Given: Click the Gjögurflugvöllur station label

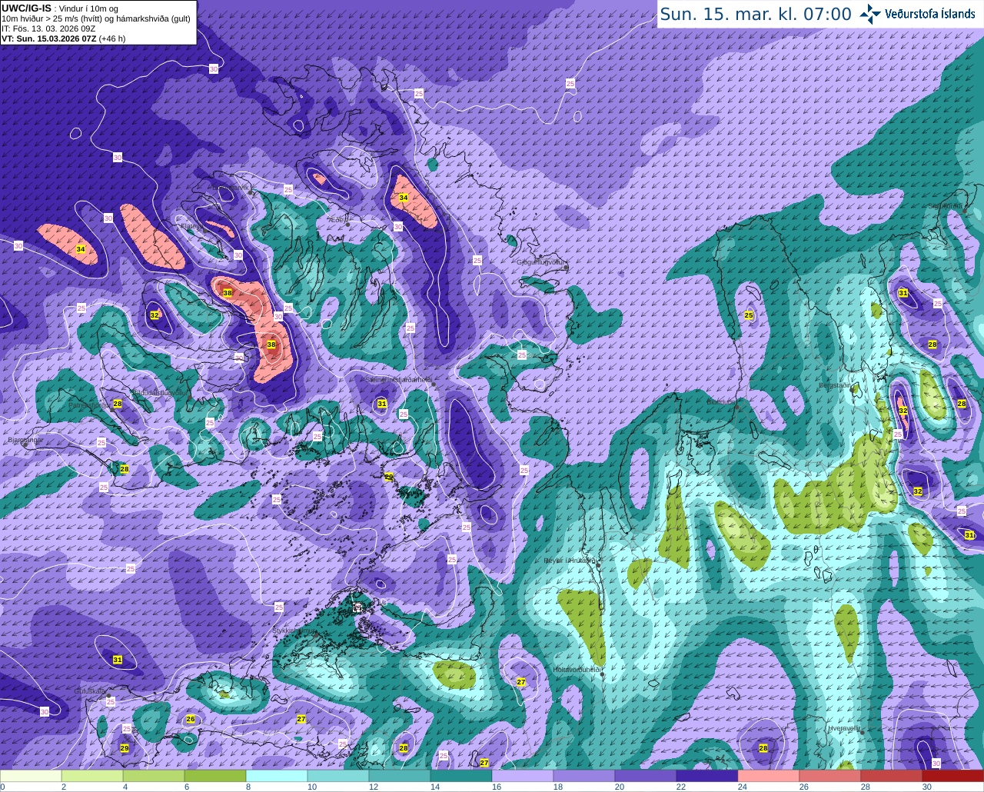Looking at the screenshot, I should coord(541,262).
